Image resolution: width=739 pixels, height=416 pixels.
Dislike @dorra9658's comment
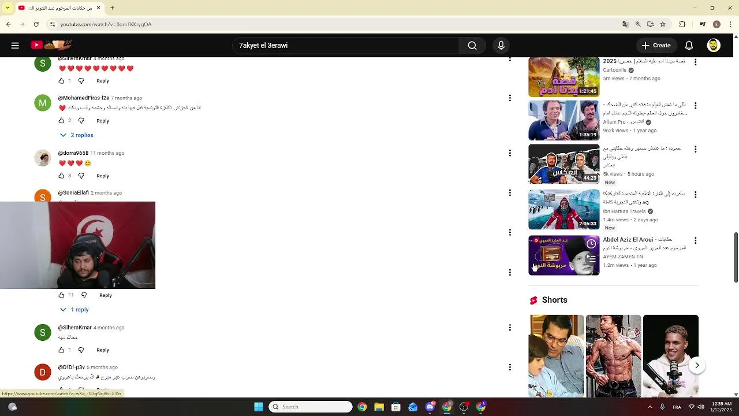[x=81, y=176]
